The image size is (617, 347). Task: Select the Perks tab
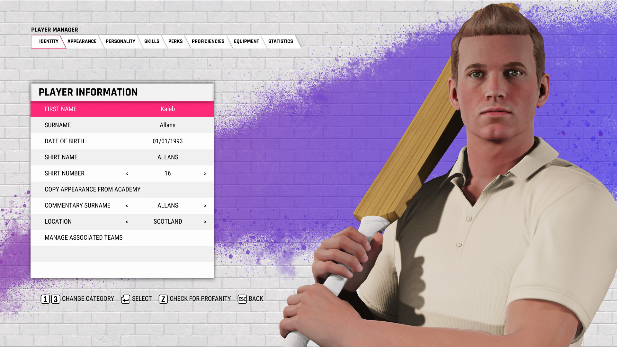point(175,41)
